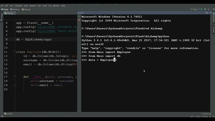215x121 pixels.
Task: Close the terminal session with red X
Action: (79, 20)
